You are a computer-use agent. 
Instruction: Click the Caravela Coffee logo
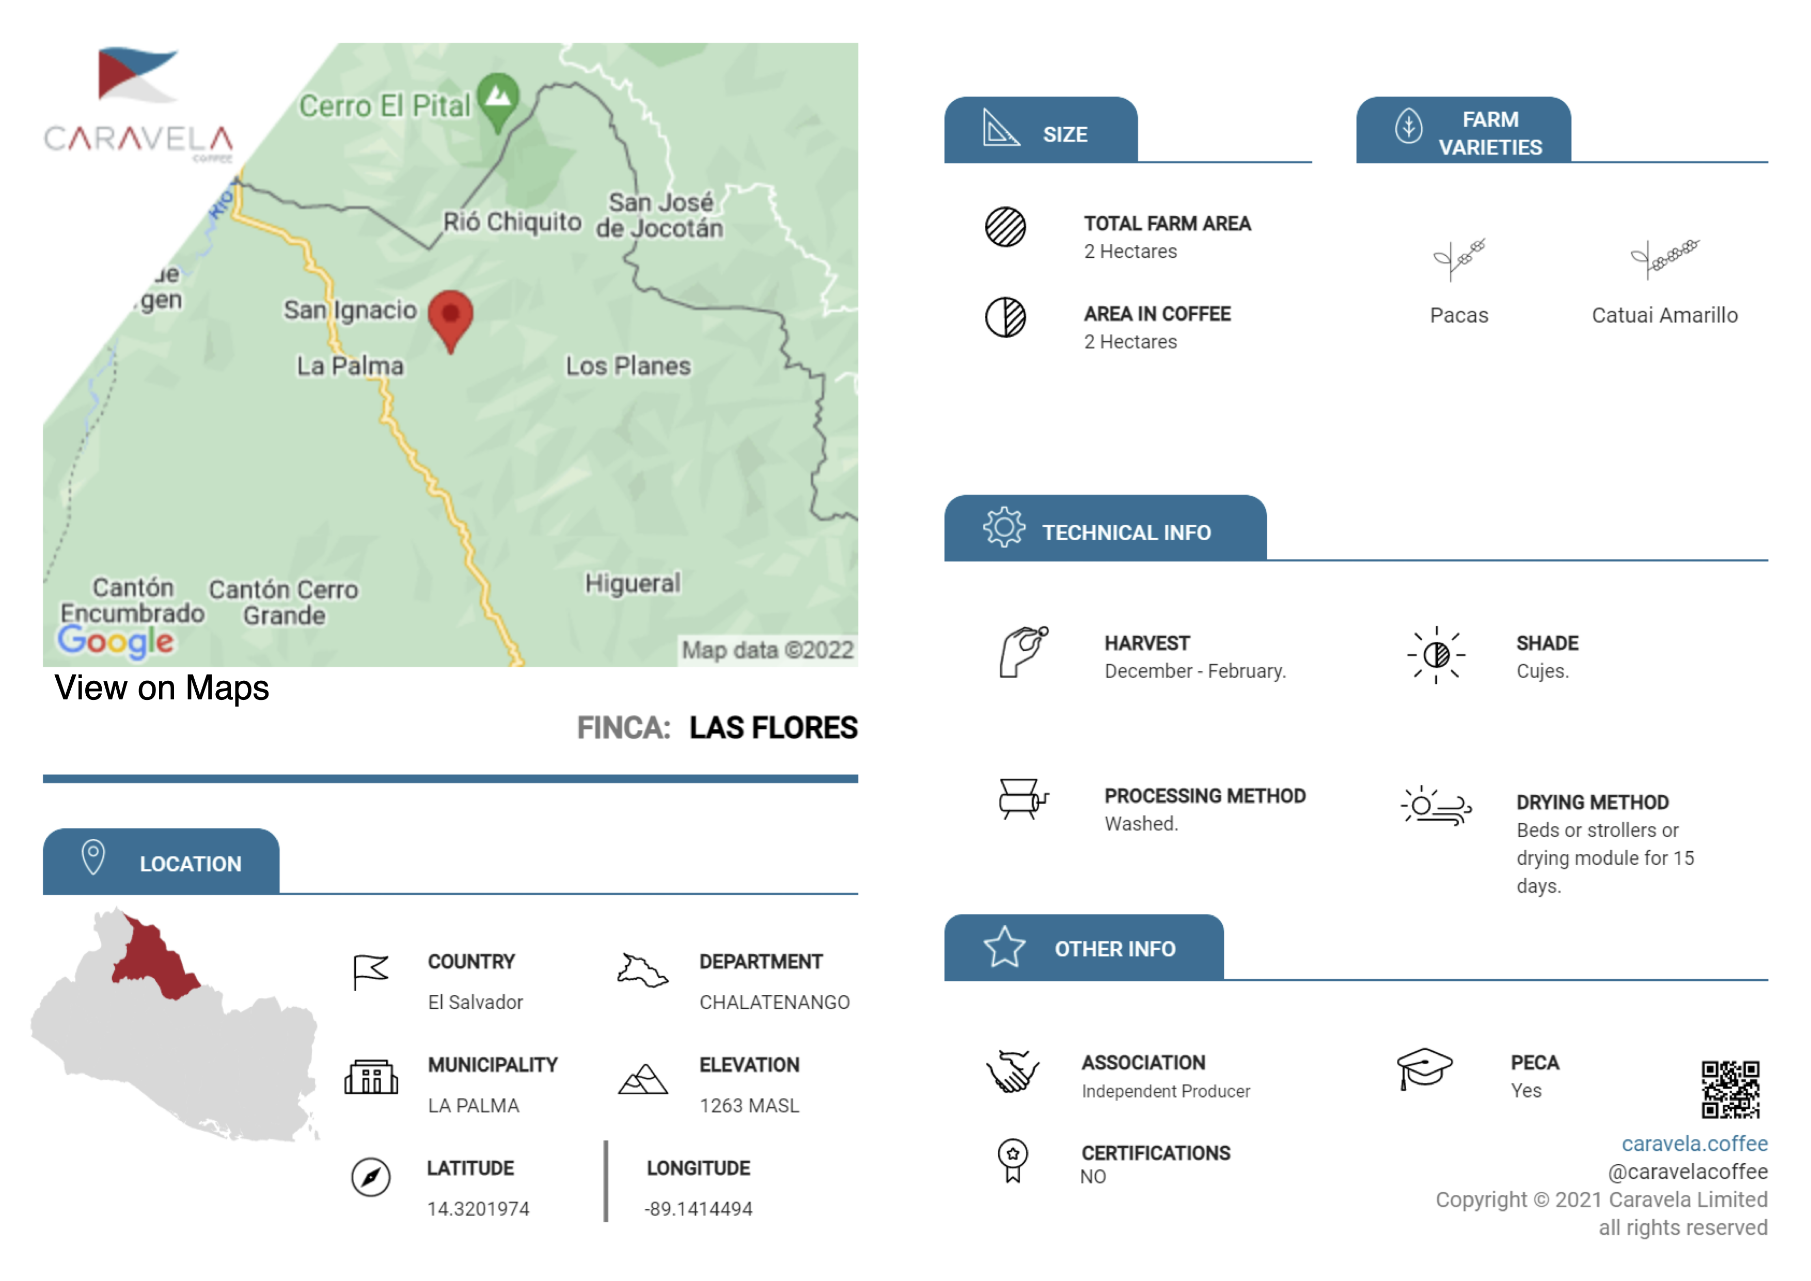[138, 103]
